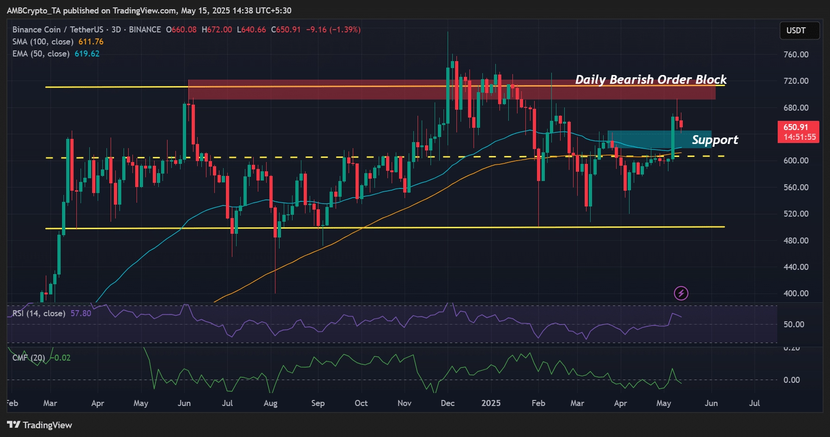Viewport: 830px width, 437px height.
Task: Click the Support text annotation
Action: pyautogui.click(x=715, y=140)
